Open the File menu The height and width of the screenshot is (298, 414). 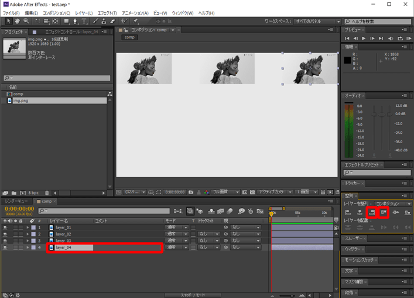(x=11, y=13)
